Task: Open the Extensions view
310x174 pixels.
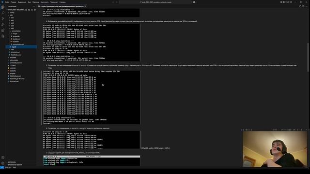Action: click(3, 30)
